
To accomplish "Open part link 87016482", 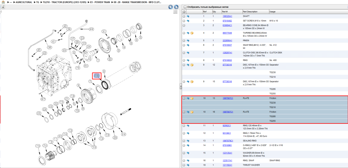I will 227,21.
